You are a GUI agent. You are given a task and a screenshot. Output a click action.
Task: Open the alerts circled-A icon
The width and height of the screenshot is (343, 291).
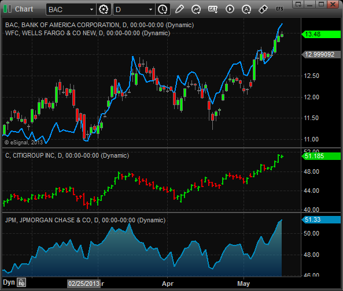[x=246, y=9]
